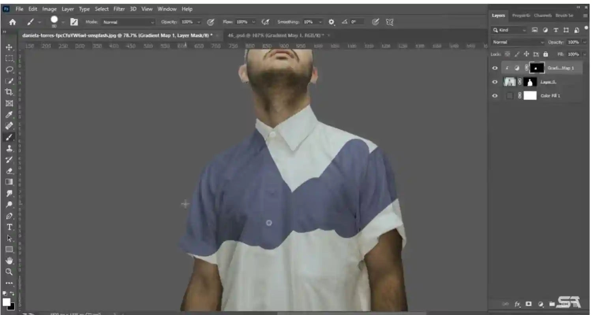Click the add layer style fx icon
Image resolution: width=592 pixels, height=315 pixels.
517,304
